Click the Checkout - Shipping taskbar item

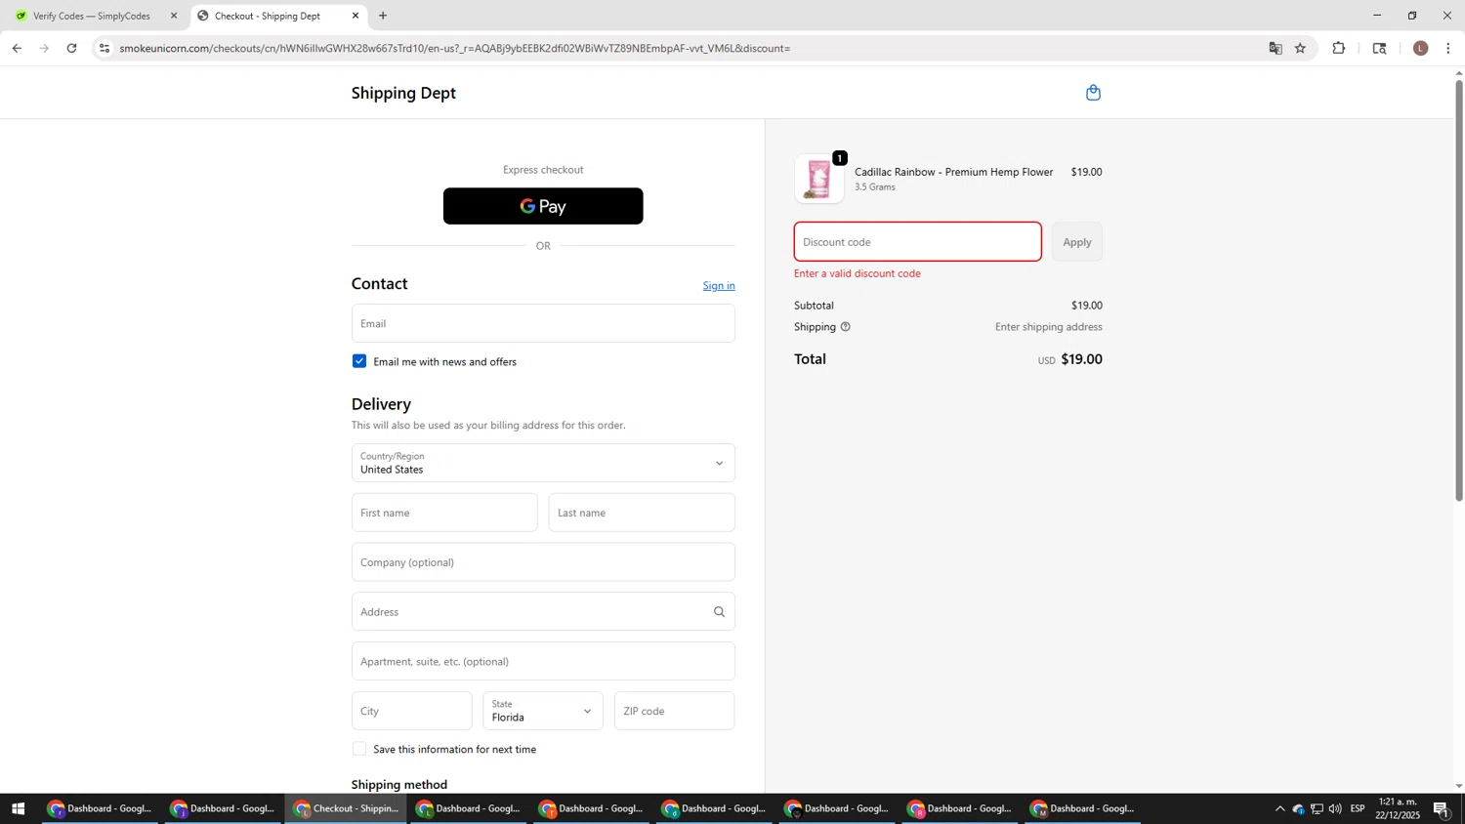point(346,808)
